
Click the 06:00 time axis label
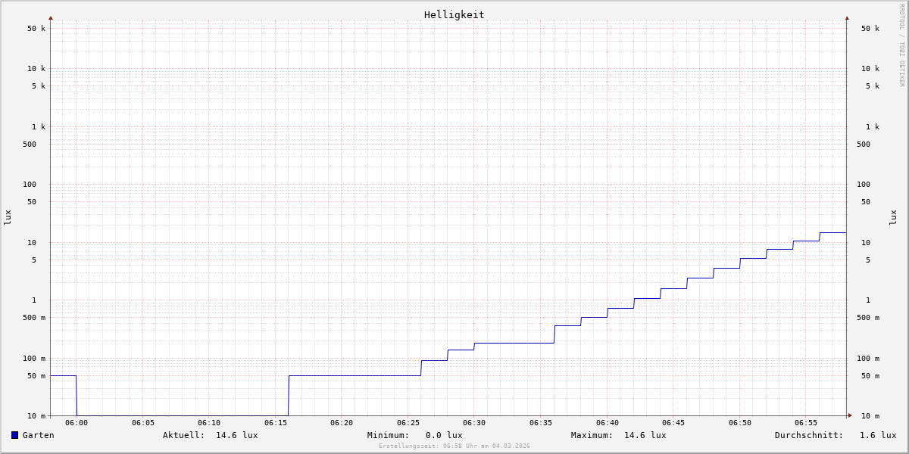77,423
